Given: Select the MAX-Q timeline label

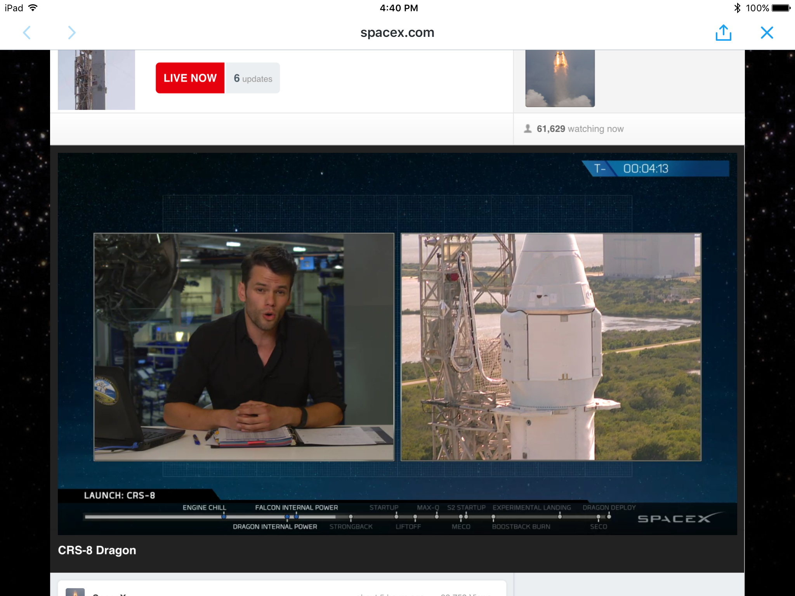Looking at the screenshot, I should click(x=428, y=508).
